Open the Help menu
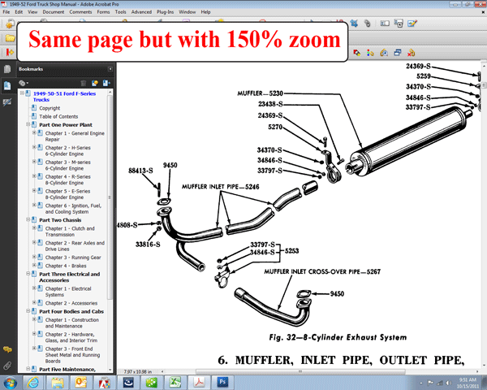The width and height of the screenshot is (487, 390). [205, 12]
